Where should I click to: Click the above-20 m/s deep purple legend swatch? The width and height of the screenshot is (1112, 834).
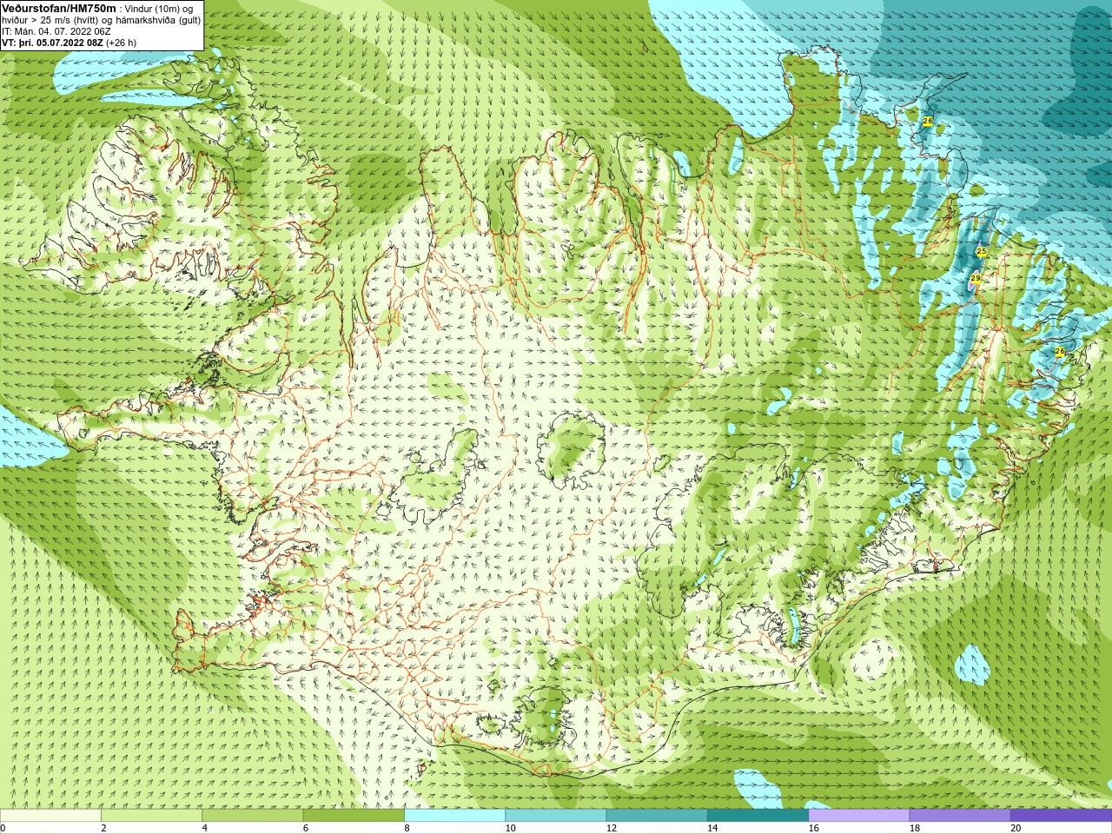pyautogui.click(x=1061, y=816)
